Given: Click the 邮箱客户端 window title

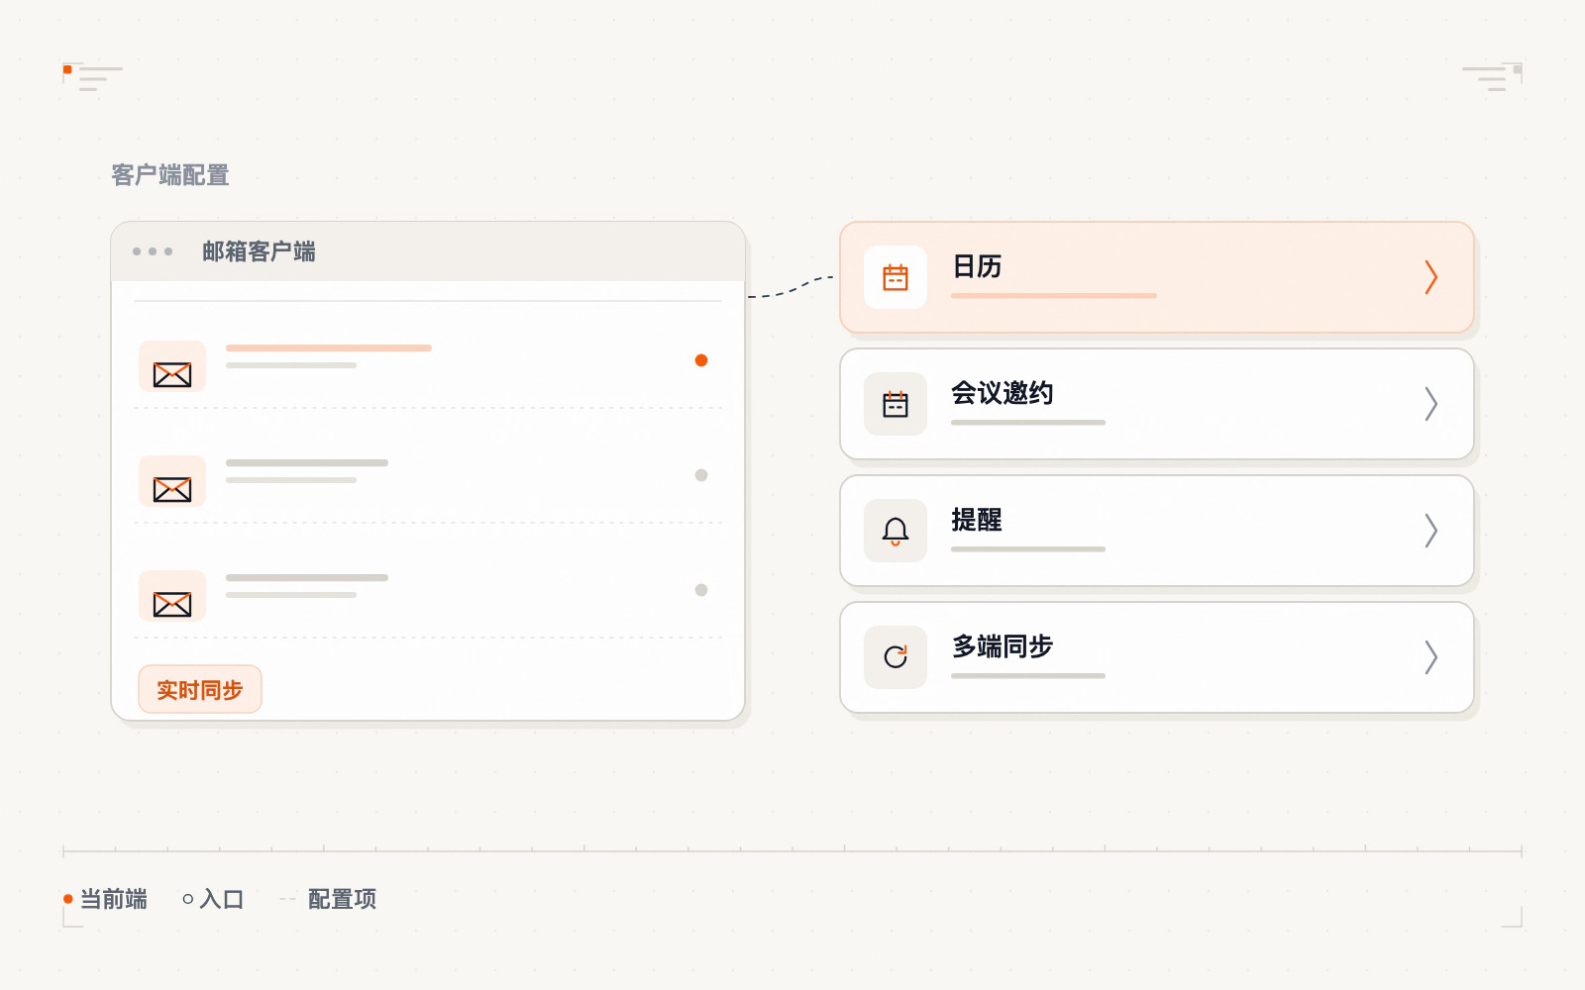Looking at the screenshot, I should point(259,251).
